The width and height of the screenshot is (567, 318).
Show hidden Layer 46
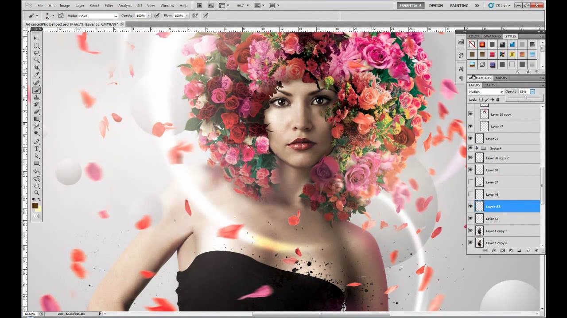tap(470, 194)
